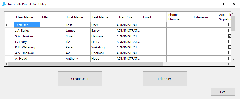Image resolution: width=240 pixels, height=99 pixels.
Task: Check the Accredited Signatory box for P.H. Wakeling
Action: [x=229, y=47]
